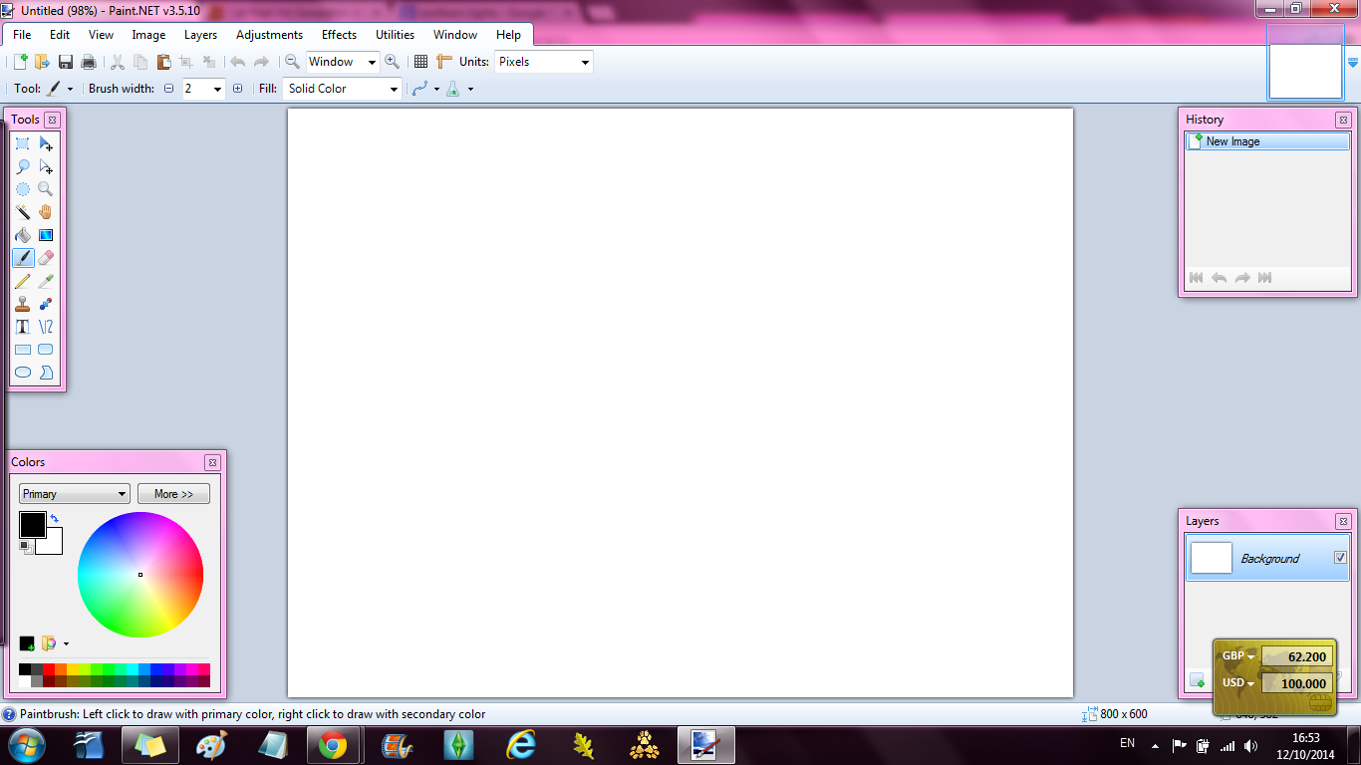Screen dimensions: 1361x765
Task: Toggle the rulers display
Action: point(444,62)
